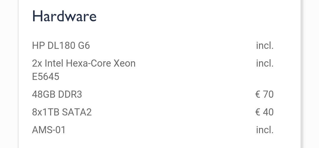Click the DDR3 memory type text

pos(70,94)
